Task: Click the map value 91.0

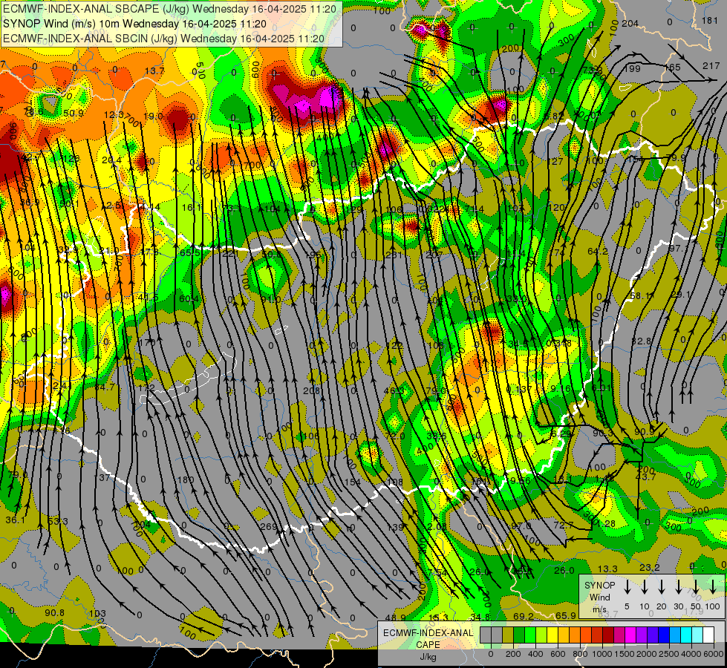Action: pyautogui.click(x=271, y=299)
